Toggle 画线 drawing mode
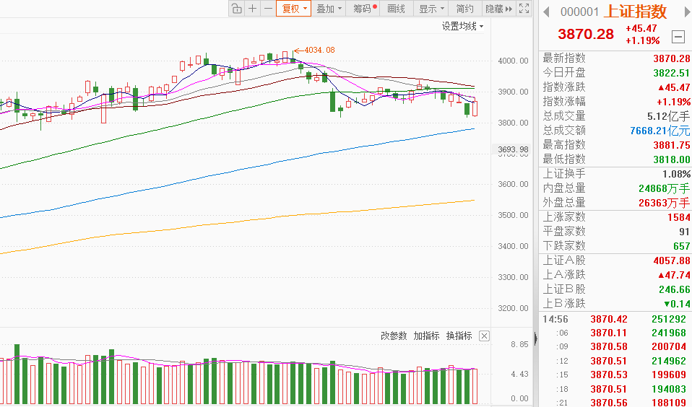The width and height of the screenshot is (692, 407). (396, 9)
